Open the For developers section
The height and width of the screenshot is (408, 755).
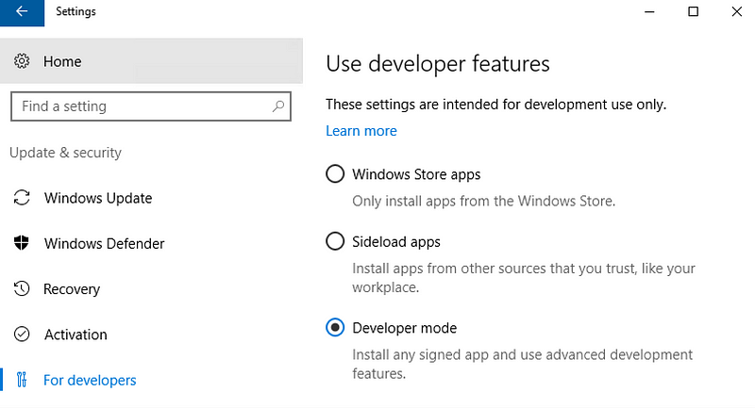click(90, 380)
